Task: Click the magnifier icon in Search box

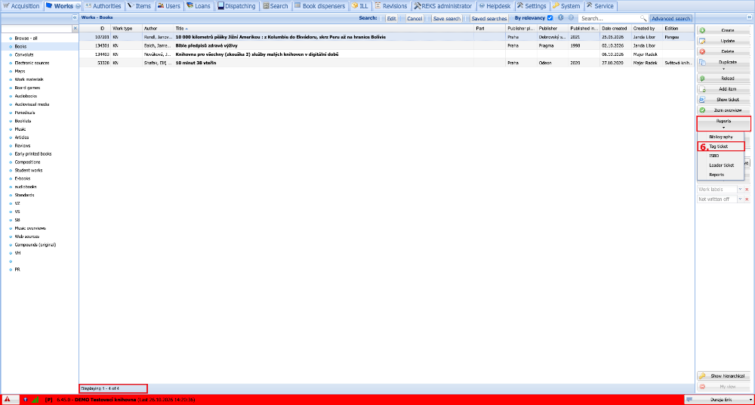Action: pyautogui.click(x=643, y=18)
